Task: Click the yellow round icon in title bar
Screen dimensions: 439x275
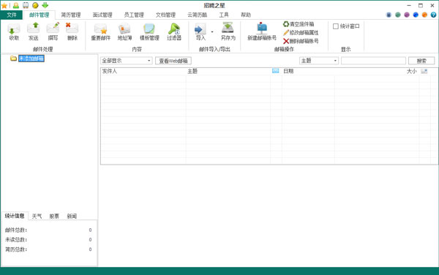Action: 35,5
